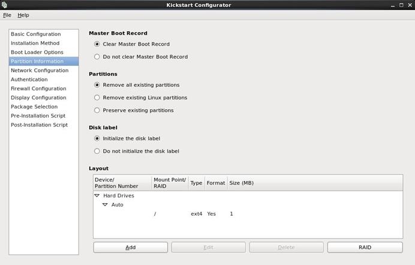Screen dimensions: 415x265
Task: Open the File menu
Action: [x=7, y=15]
